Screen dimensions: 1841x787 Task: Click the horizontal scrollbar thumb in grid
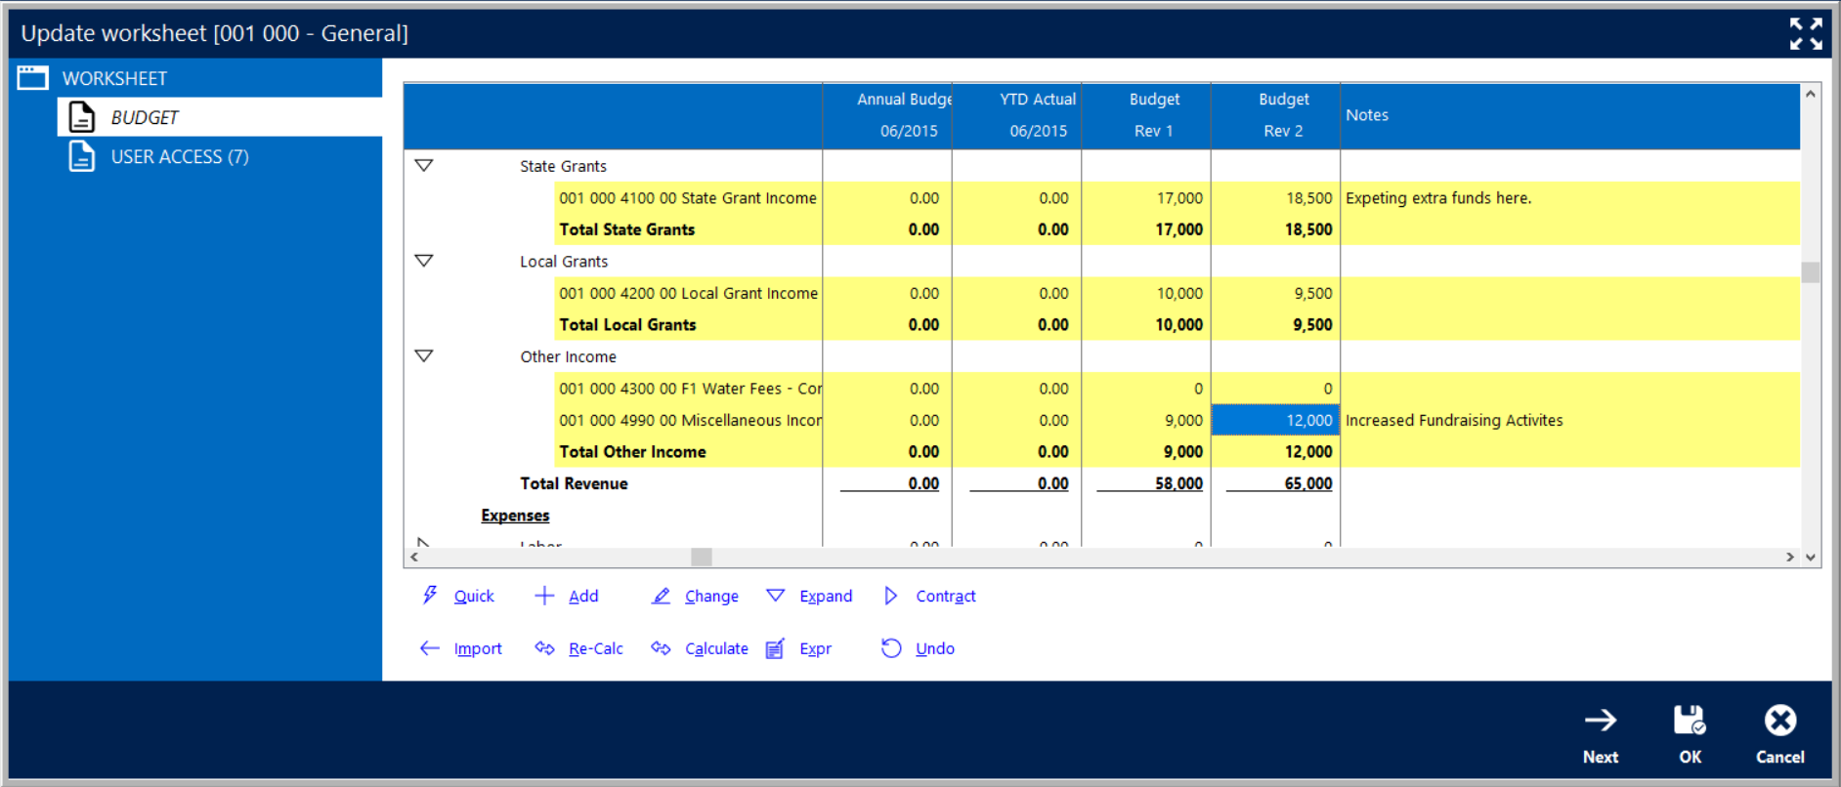(702, 558)
